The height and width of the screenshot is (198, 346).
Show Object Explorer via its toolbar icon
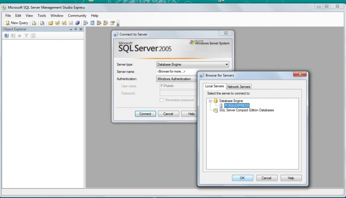coord(99,23)
